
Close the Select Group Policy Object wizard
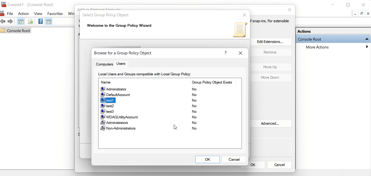tap(244, 15)
